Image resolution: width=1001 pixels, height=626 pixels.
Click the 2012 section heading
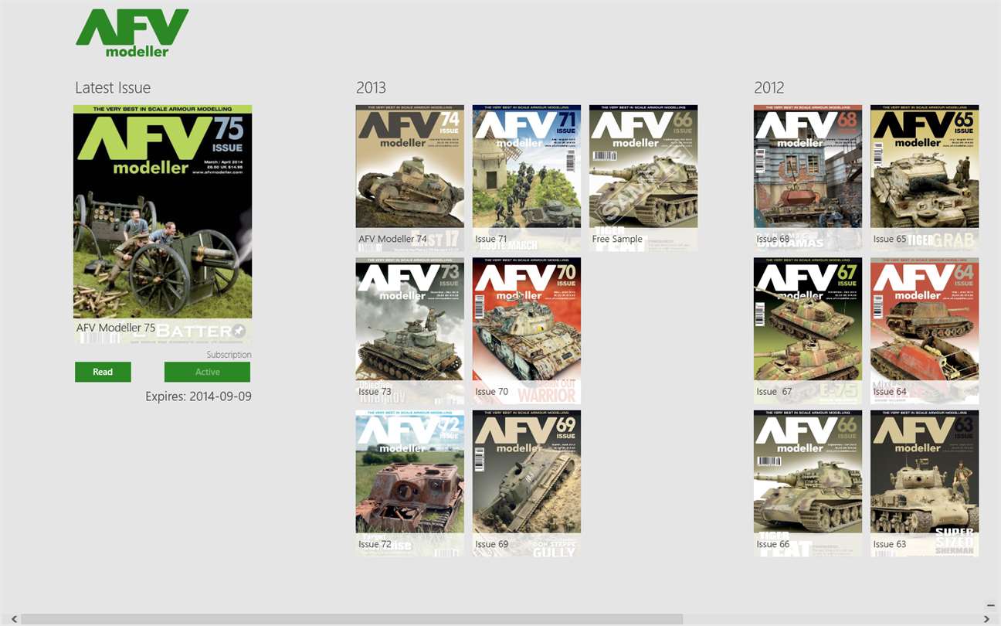tap(769, 87)
